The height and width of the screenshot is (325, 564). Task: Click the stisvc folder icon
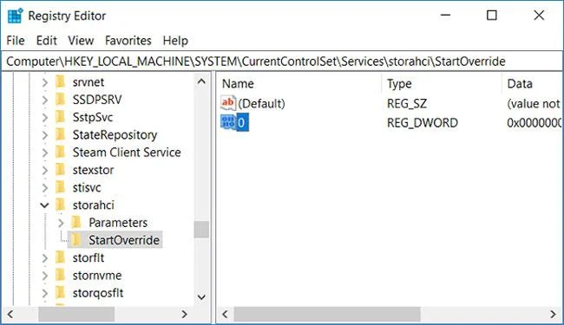61,187
